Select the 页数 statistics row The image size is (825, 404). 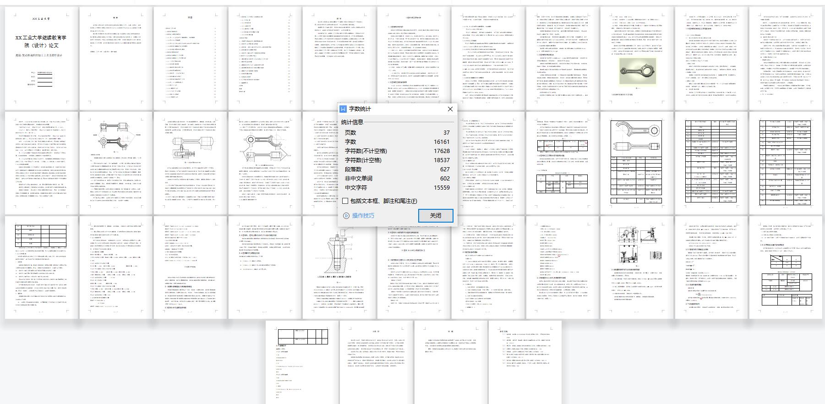(x=397, y=133)
